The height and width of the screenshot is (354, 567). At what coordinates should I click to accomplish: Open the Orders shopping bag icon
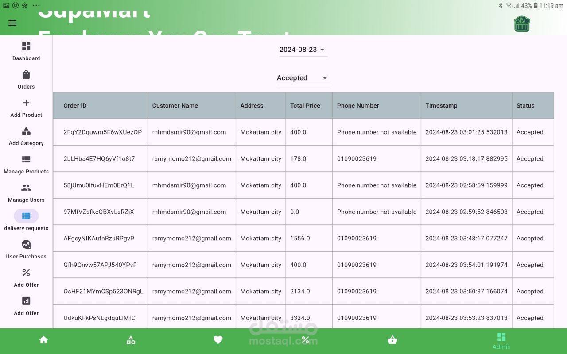(x=26, y=74)
